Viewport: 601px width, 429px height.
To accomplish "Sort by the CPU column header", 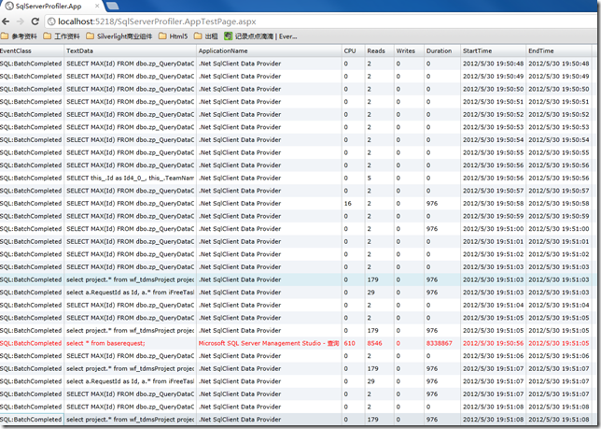I will click(x=353, y=50).
